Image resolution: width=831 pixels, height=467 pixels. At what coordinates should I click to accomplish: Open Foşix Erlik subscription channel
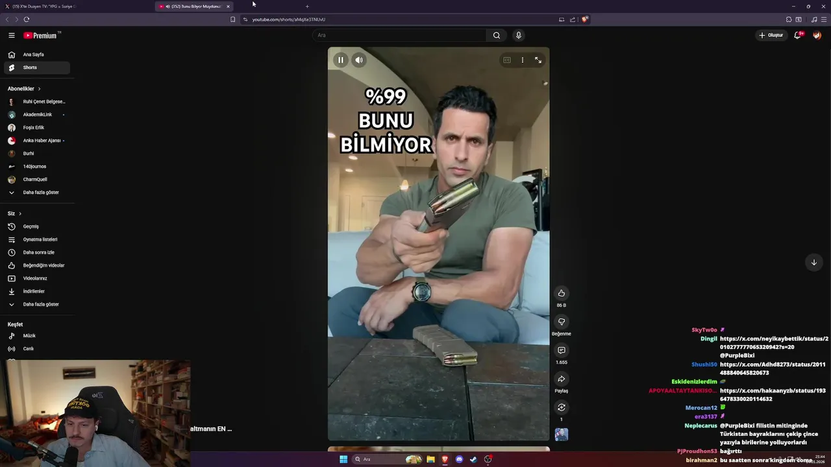coord(37,128)
